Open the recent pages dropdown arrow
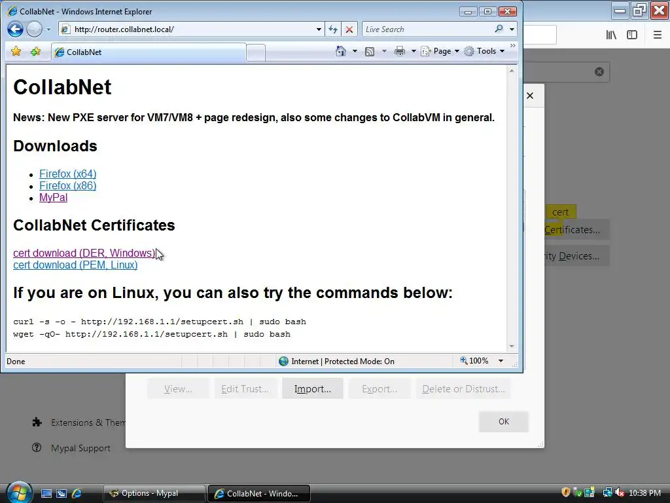 48,29
